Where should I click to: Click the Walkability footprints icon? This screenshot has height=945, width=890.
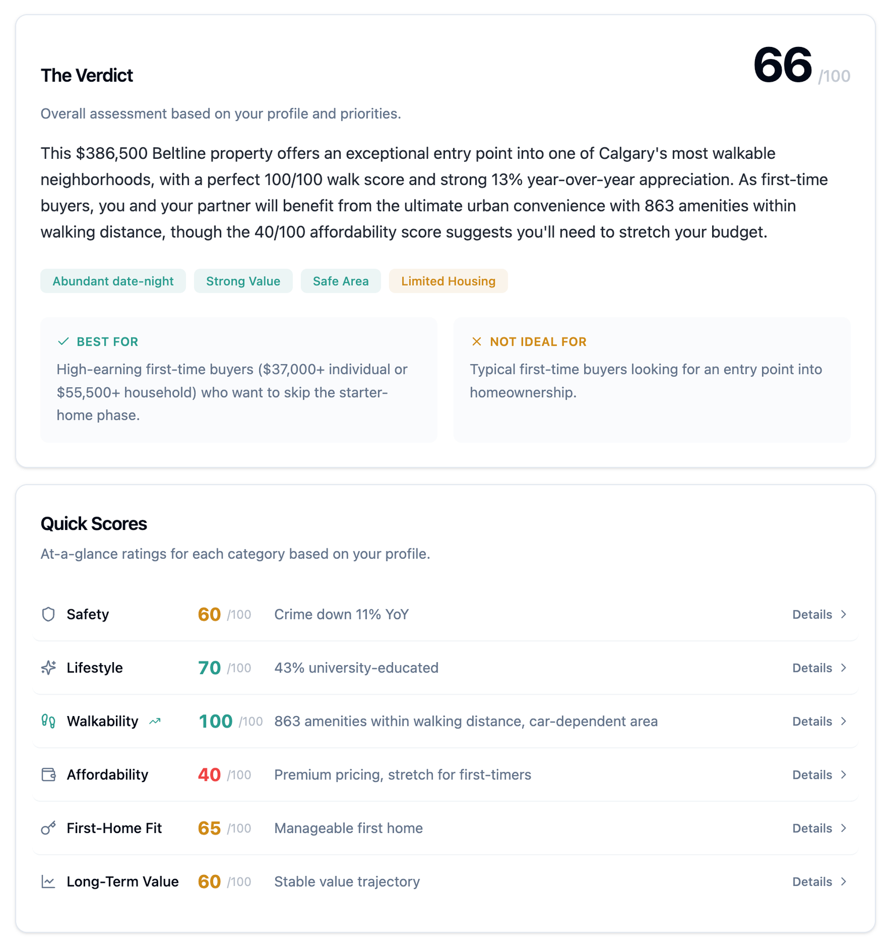pyautogui.click(x=49, y=721)
